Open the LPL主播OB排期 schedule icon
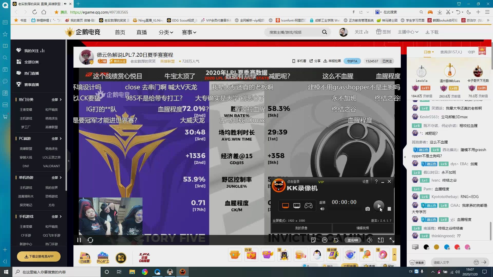 144,258
